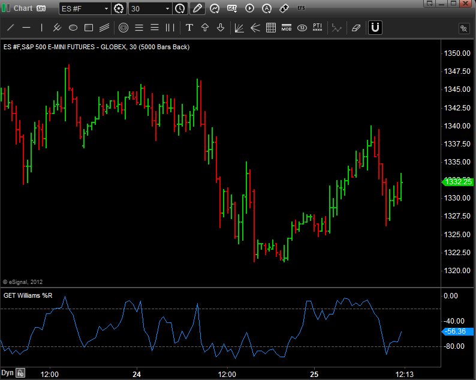The width and height of the screenshot is (476, 380).
Task: Select the second horizontal lines tool
Action: (155, 28)
